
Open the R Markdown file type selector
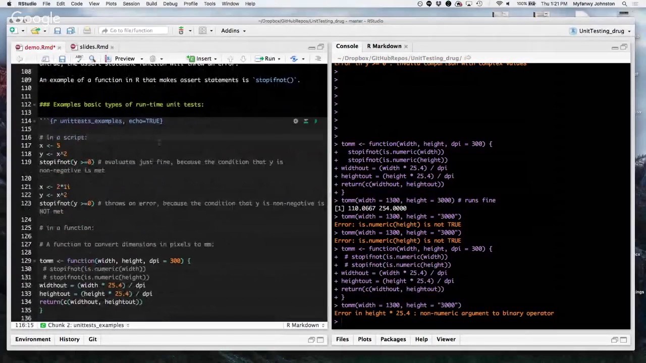click(305, 325)
